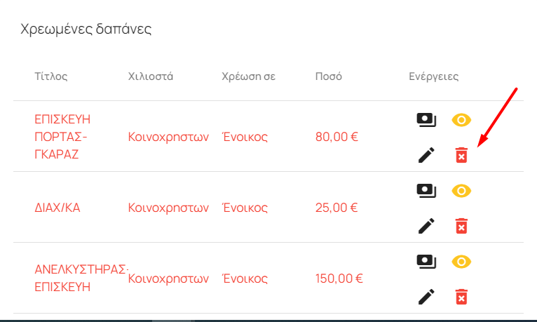This screenshot has height=322, width=537.
Task: Click payment icon for ΑΝΕΛΚΥΣΤΗΡΑΣ-ΕΠΙΣΚΕΥΗ expense
Action: tap(426, 262)
